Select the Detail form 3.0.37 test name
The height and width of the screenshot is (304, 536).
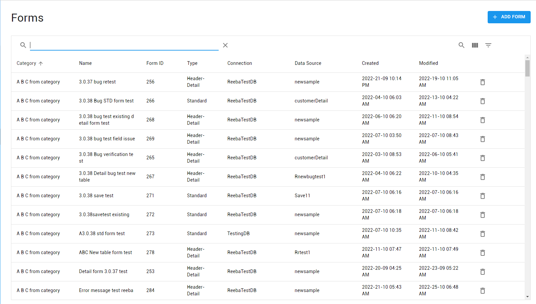pyautogui.click(x=103, y=271)
